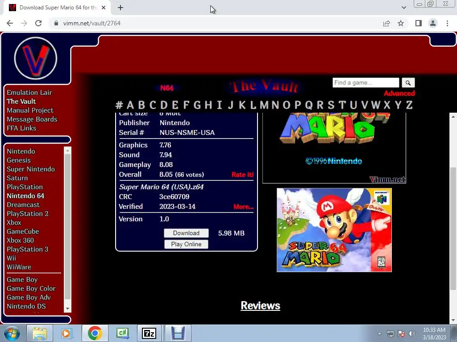Open the share this page icon
Image resolution: width=457 pixels, height=342 pixels.
(386, 23)
